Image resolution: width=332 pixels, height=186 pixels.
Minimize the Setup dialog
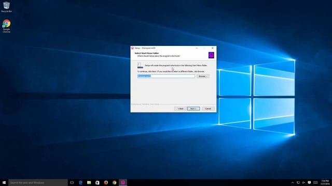[x=197, y=48]
